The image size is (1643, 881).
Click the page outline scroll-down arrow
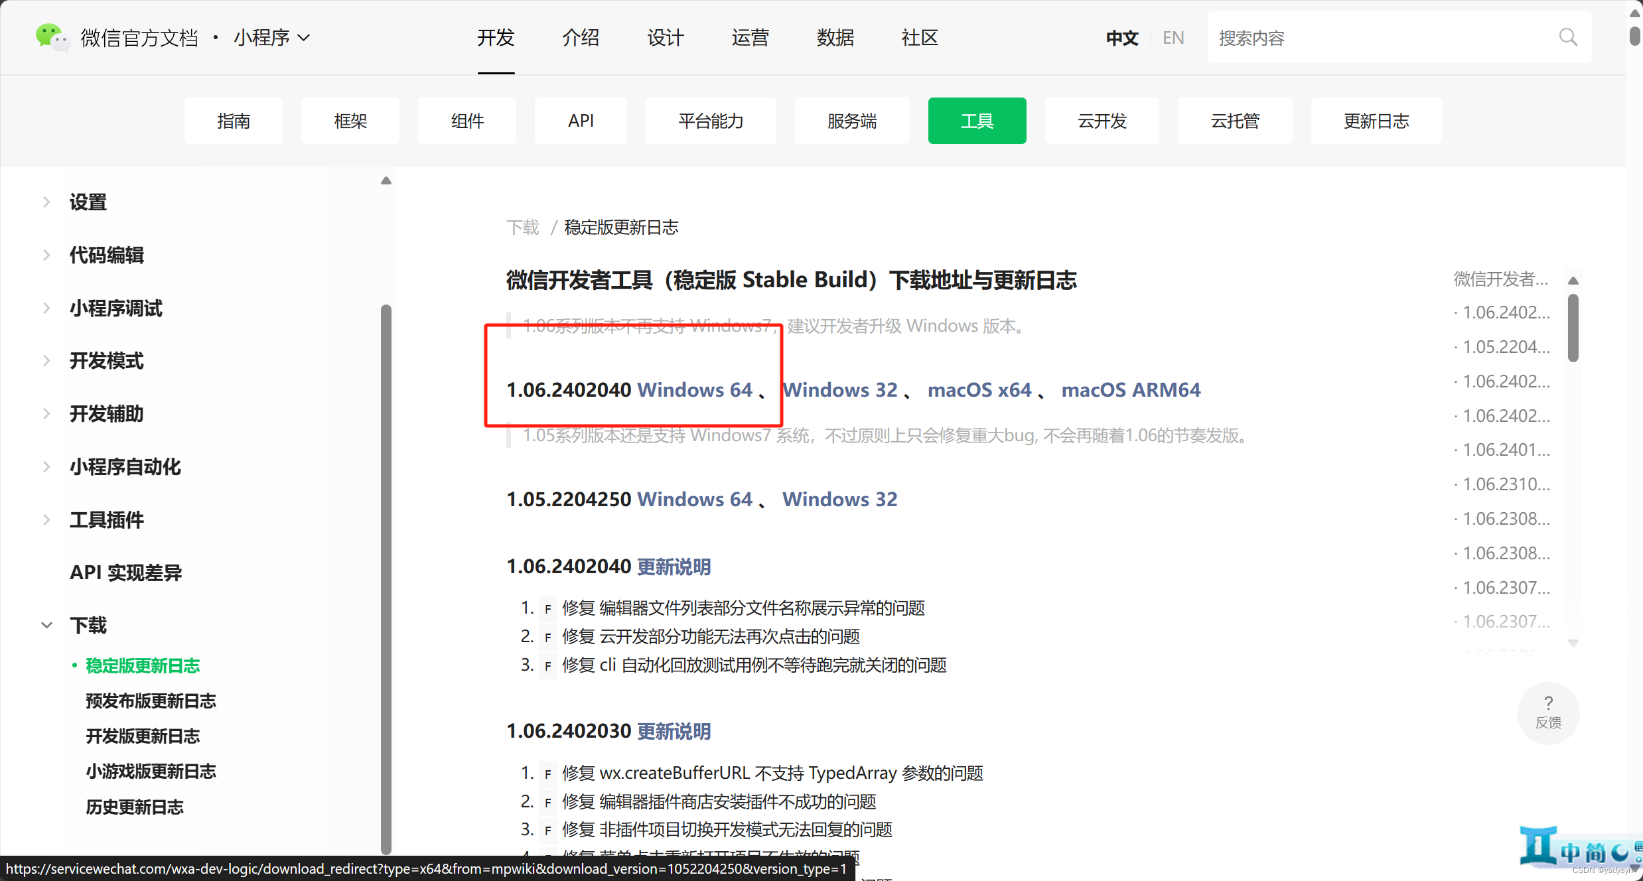tap(1573, 643)
